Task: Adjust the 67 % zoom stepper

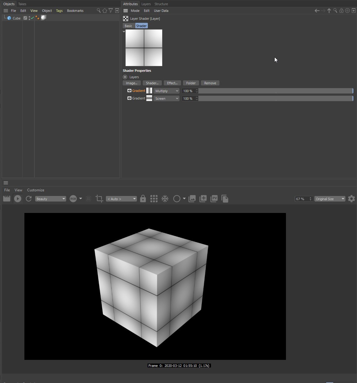Action: [x=311, y=199]
